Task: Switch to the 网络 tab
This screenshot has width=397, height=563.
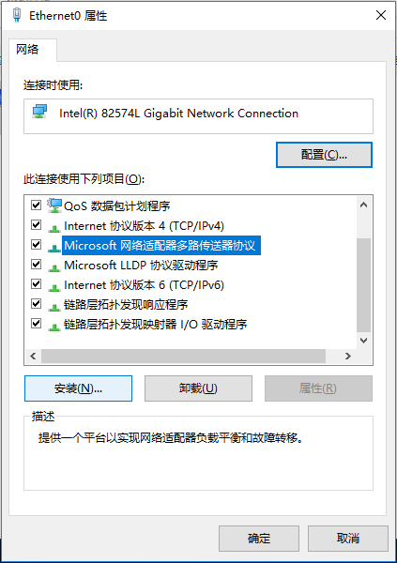Action: (27, 49)
